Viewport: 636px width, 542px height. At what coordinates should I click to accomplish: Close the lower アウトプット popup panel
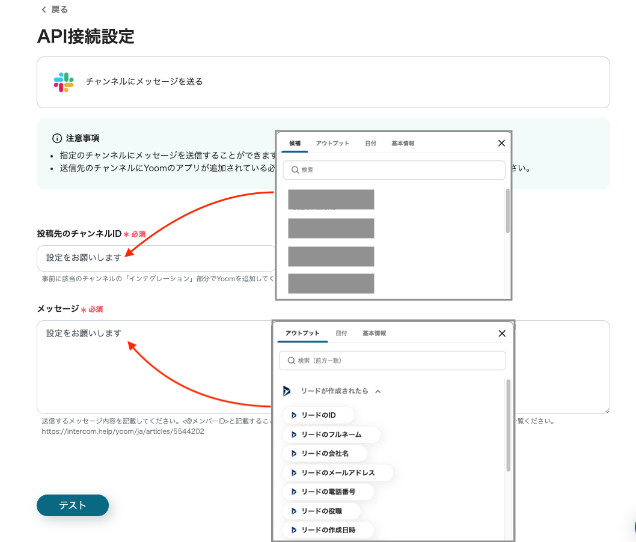(502, 333)
